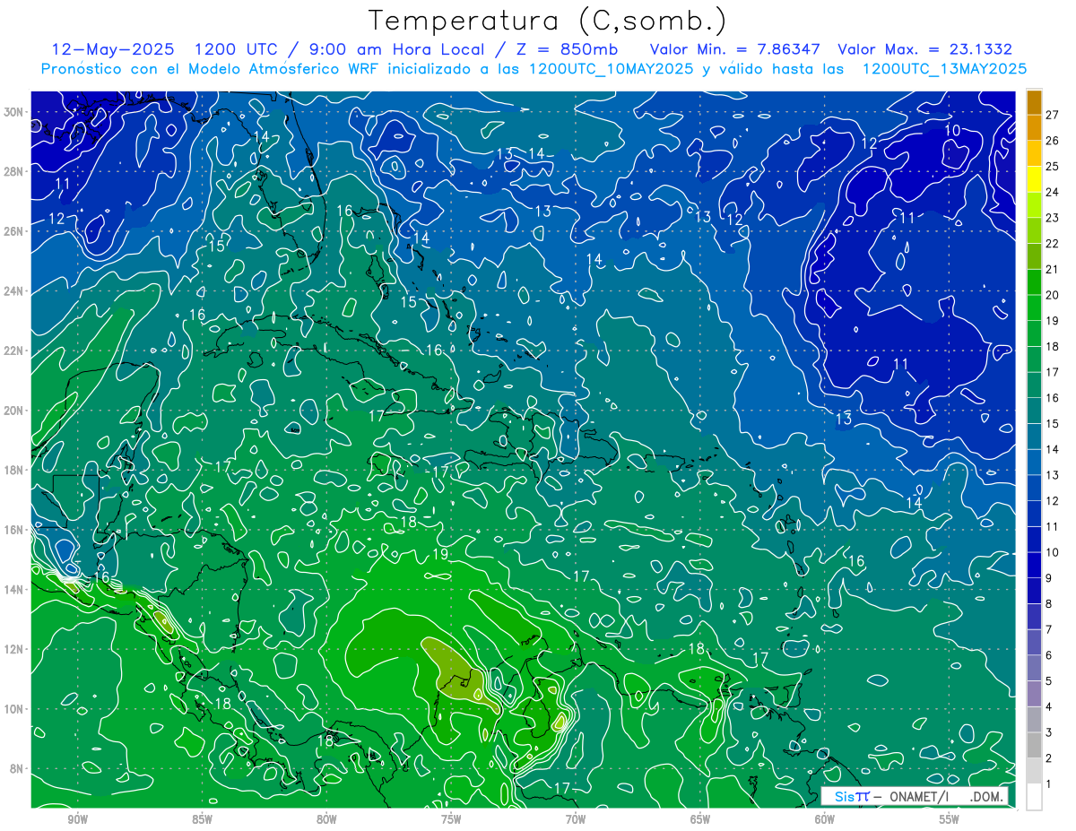The height and width of the screenshot is (831, 1076).
Task: Click the "20N" latitude axis label
Action: point(13,411)
